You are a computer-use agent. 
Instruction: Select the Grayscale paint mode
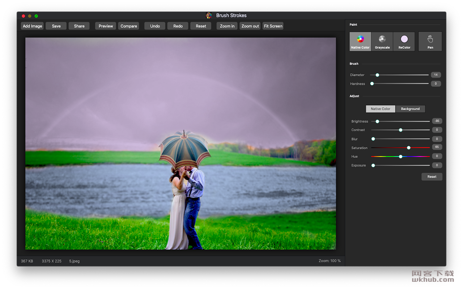[x=382, y=42]
